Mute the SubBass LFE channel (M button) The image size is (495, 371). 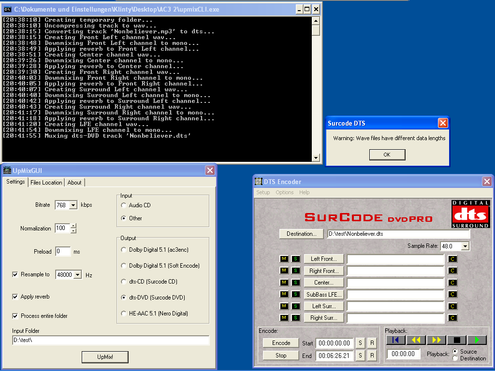point(284,294)
